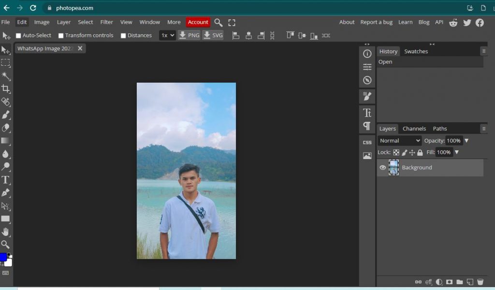Viewport: 495px width, 290px height.
Task: Export the image as PNG
Action: click(189, 35)
